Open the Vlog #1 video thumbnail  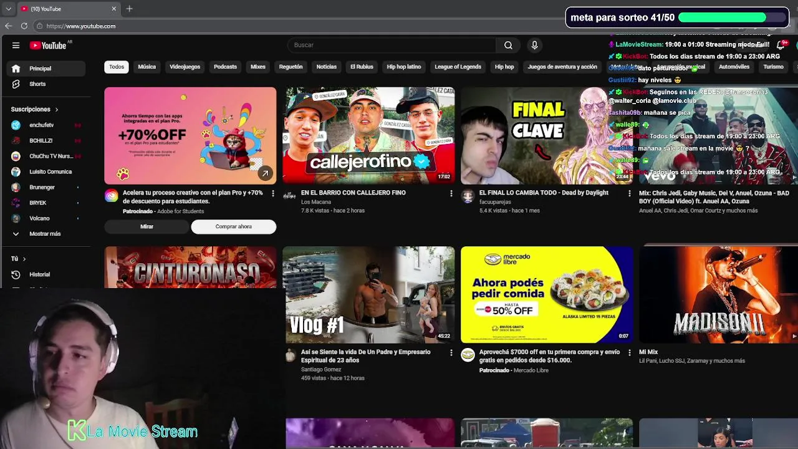point(368,294)
